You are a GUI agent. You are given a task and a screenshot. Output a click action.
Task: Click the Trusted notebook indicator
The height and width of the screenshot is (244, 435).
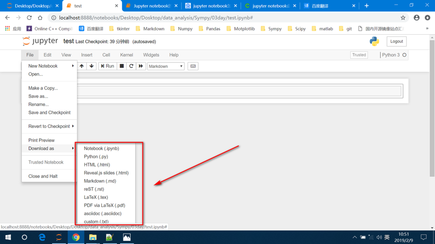pyautogui.click(x=359, y=55)
